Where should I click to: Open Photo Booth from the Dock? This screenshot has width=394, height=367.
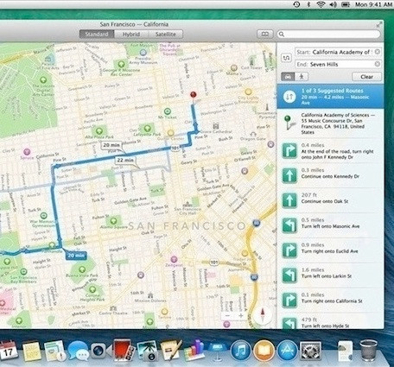point(124,350)
